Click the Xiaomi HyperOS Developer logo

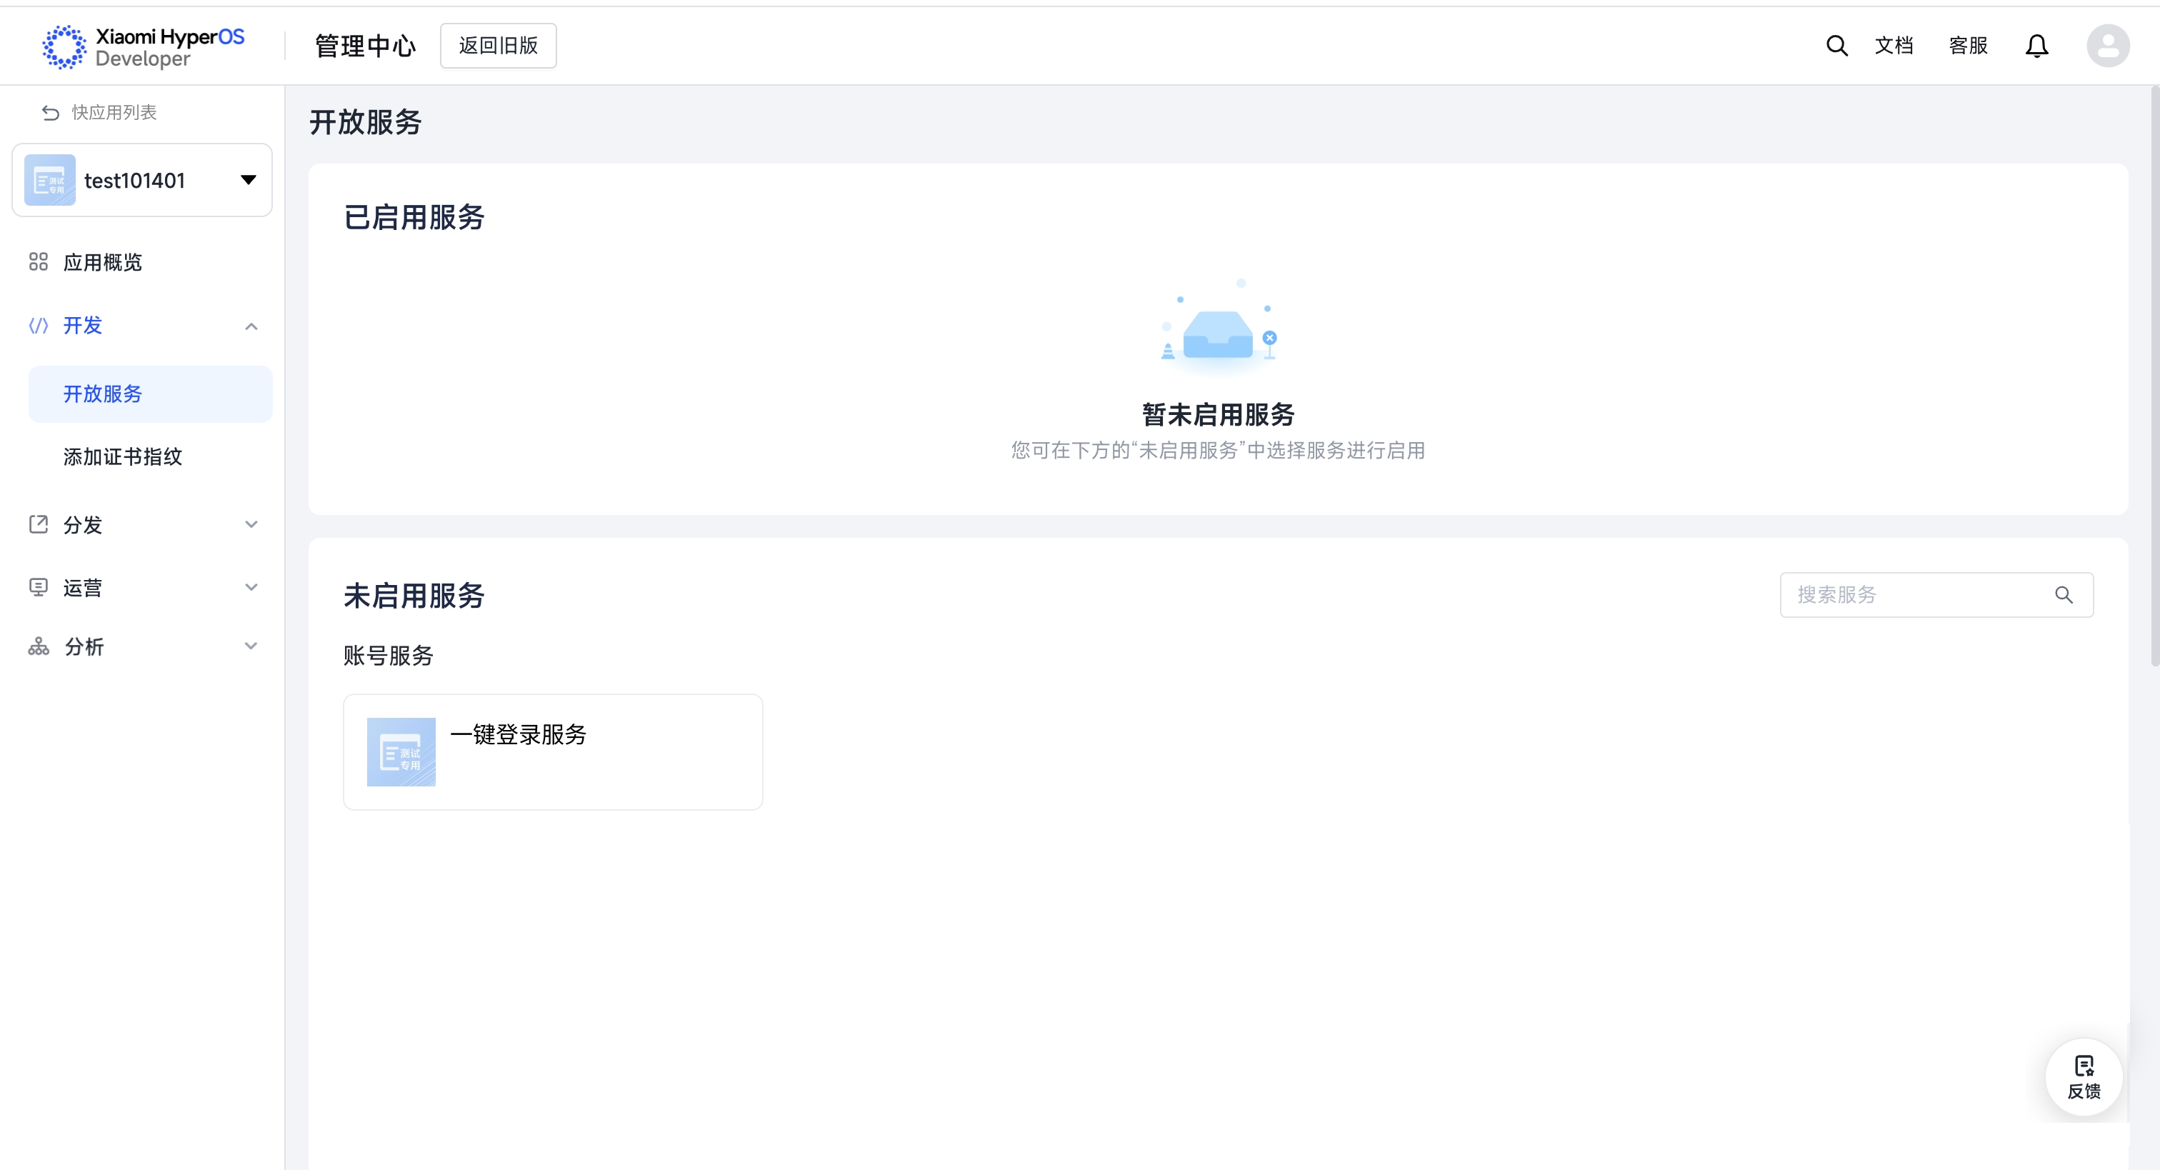[144, 47]
